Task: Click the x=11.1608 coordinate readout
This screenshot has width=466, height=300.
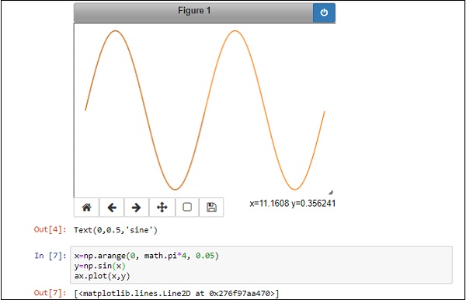Action: click(270, 204)
